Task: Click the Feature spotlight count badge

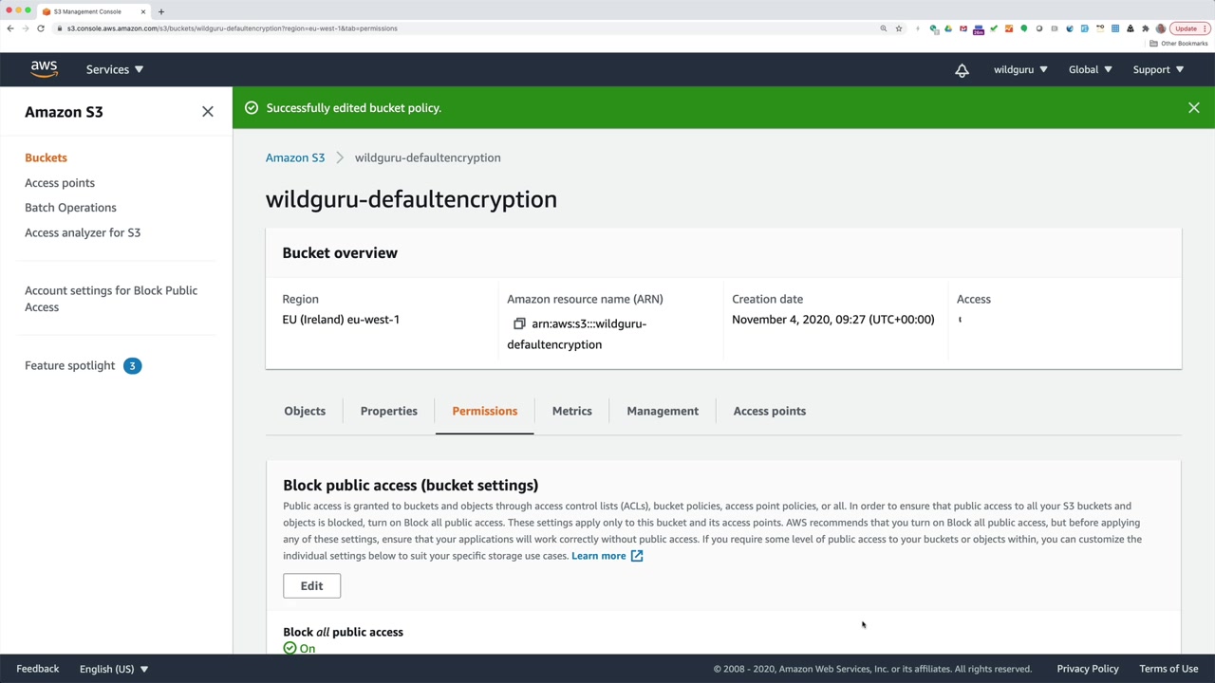Action: pyautogui.click(x=132, y=365)
